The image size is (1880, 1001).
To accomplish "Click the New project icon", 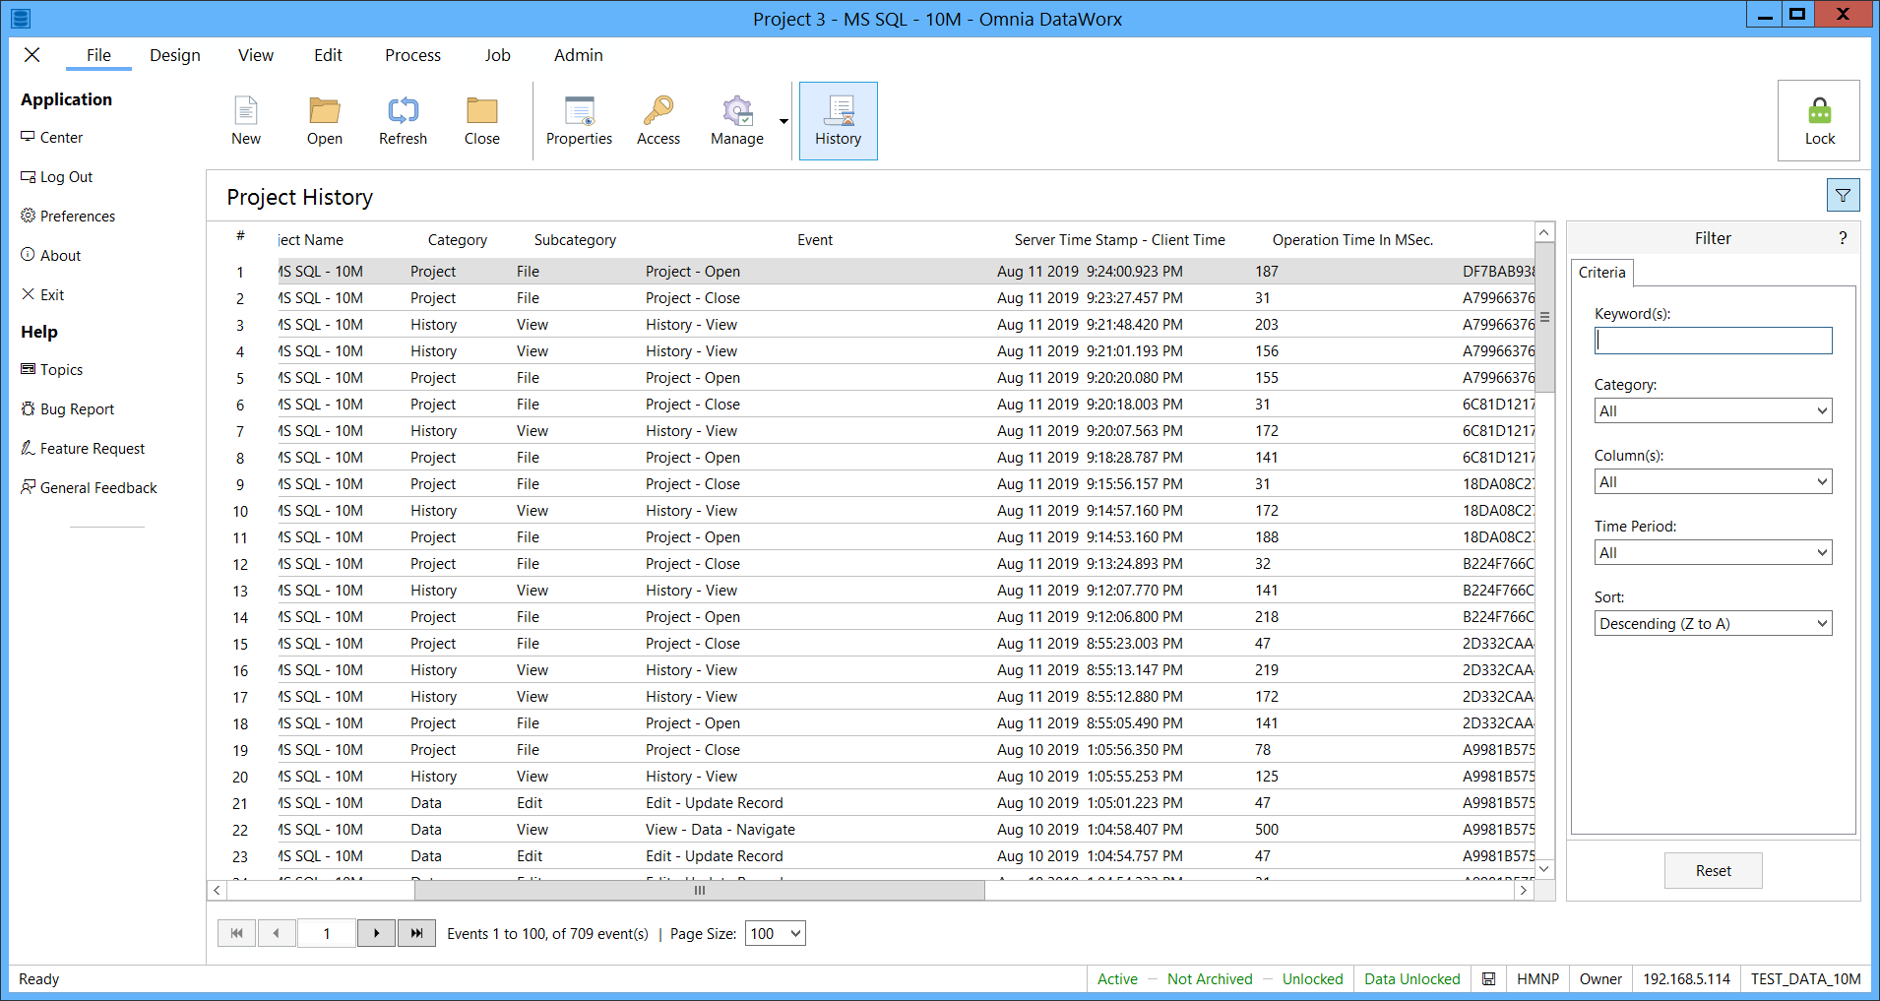I will [x=246, y=120].
